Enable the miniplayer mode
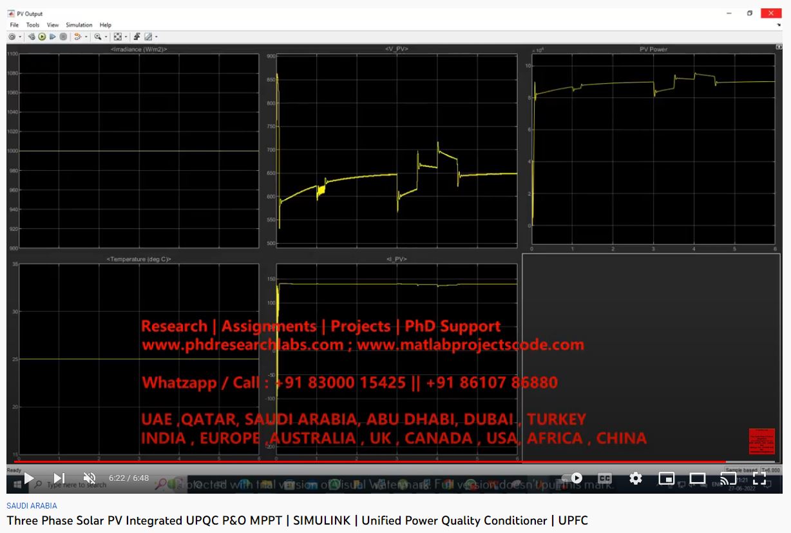The height and width of the screenshot is (533, 791). [x=667, y=478]
